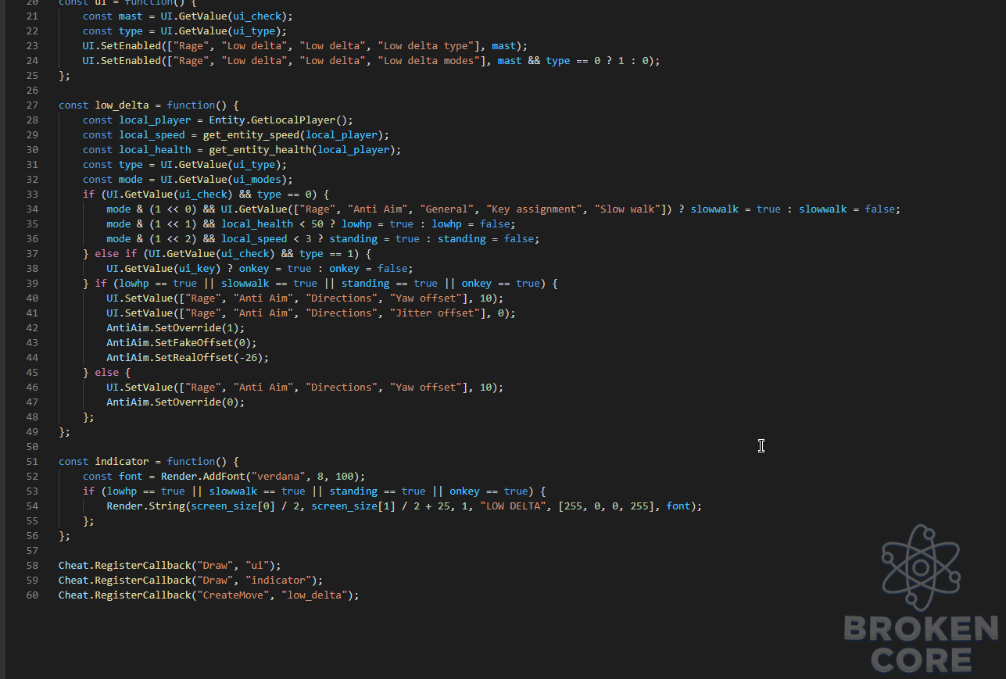1006x679 pixels.
Task: Click line number 45 in the gutter
Action: coord(32,373)
